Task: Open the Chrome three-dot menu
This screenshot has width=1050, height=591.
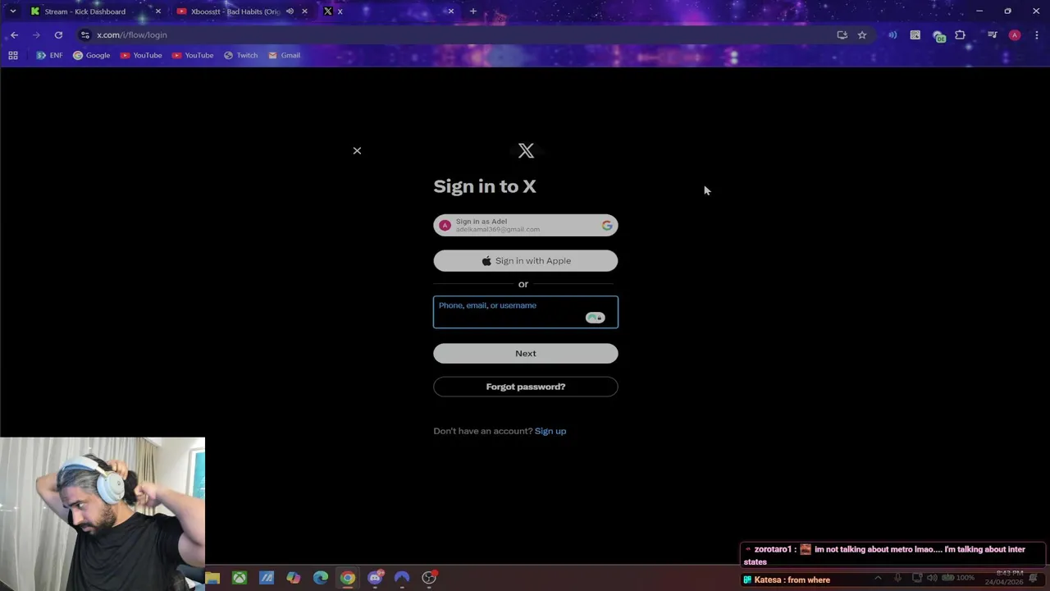Action: (x=1037, y=35)
